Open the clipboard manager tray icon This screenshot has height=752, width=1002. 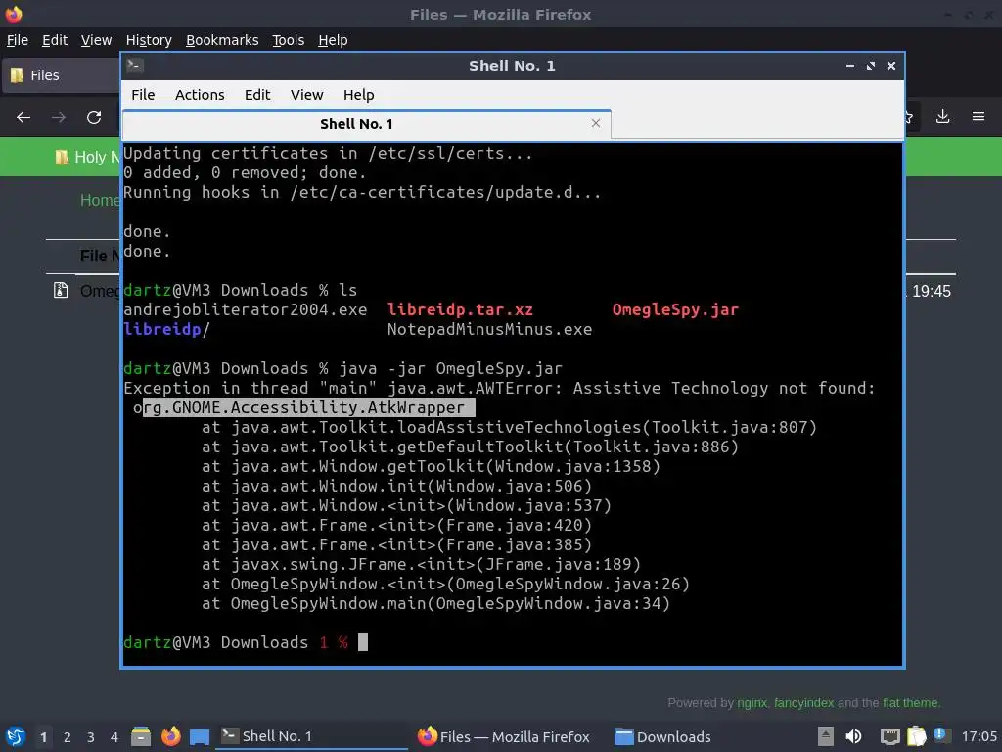[x=916, y=736]
